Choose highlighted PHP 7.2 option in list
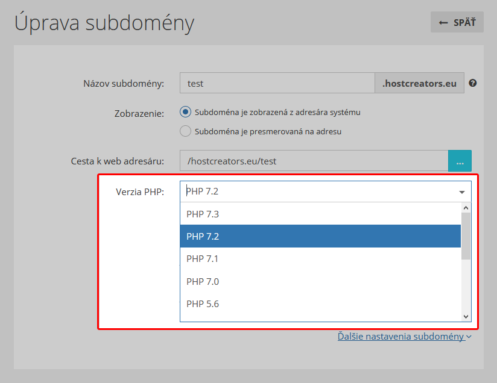 pos(320,236)
